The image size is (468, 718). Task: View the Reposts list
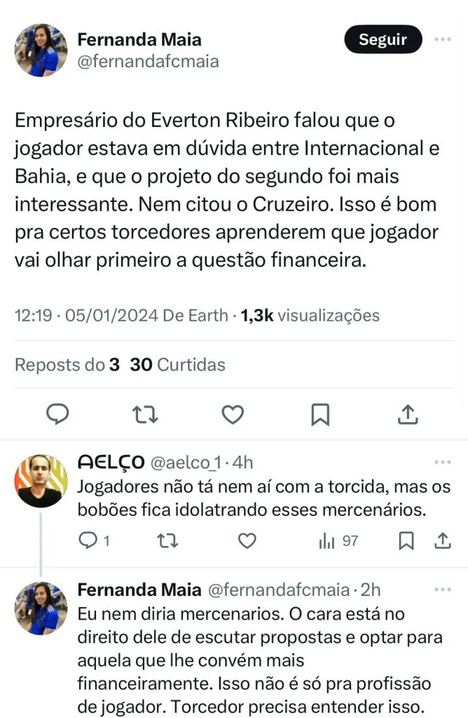67,365
